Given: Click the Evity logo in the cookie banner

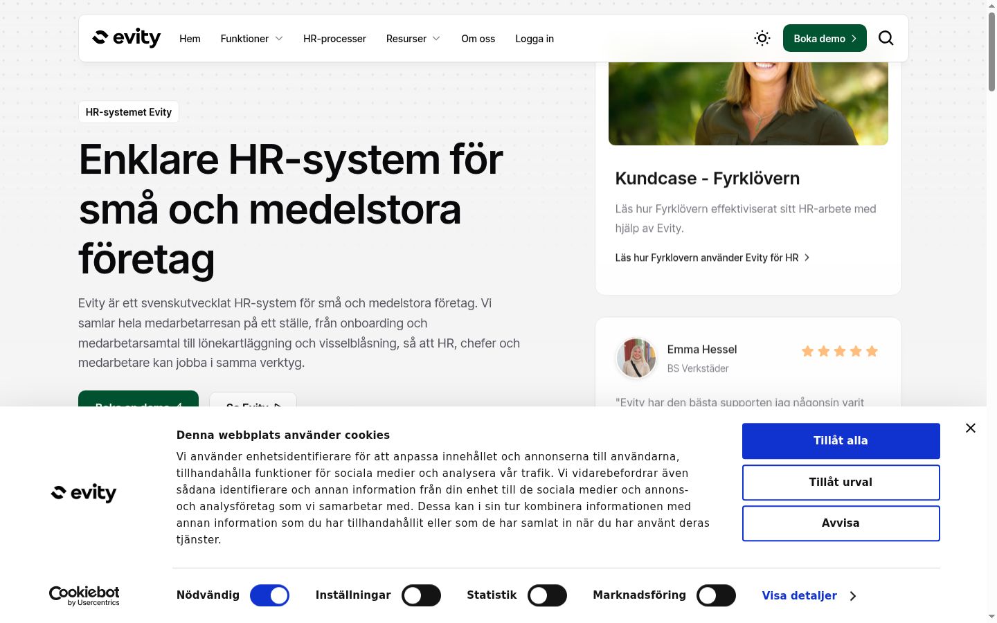Looking at the screenshot, I should point(84,493).
